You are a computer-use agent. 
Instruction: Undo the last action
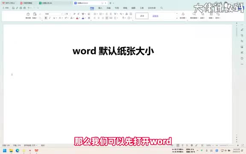point(29,8)
